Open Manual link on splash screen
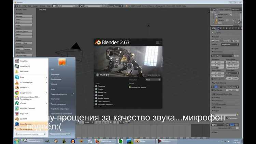The height and width of the screenshot is (144, 256). (100, 95)
